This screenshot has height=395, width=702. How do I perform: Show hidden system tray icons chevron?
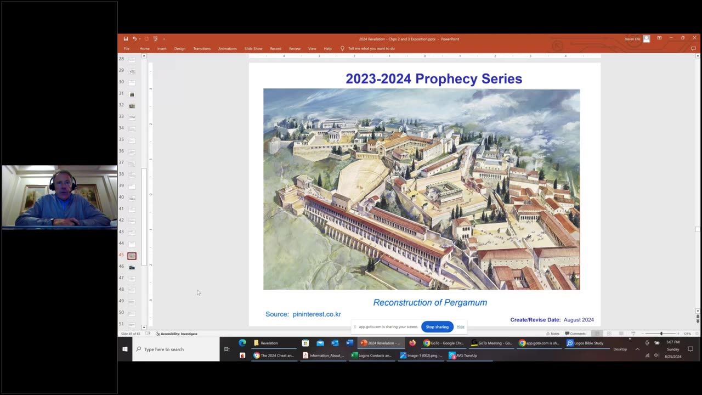[x=637, y=349]
